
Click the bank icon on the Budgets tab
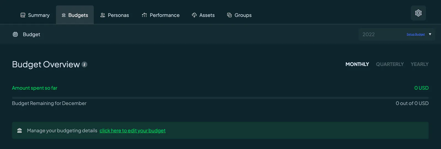(x=64, y=15)
